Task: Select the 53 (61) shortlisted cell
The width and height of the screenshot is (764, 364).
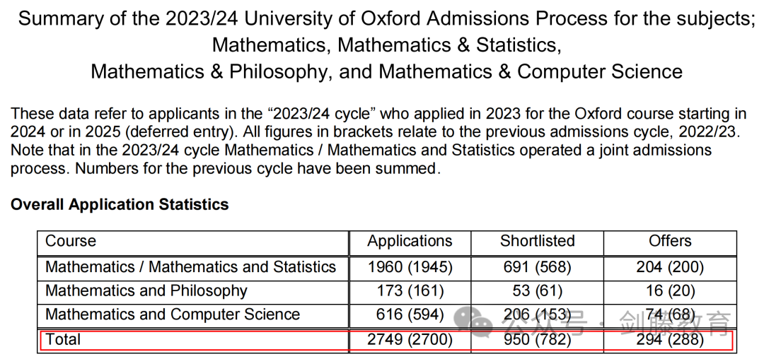Action: pos(538,291)
